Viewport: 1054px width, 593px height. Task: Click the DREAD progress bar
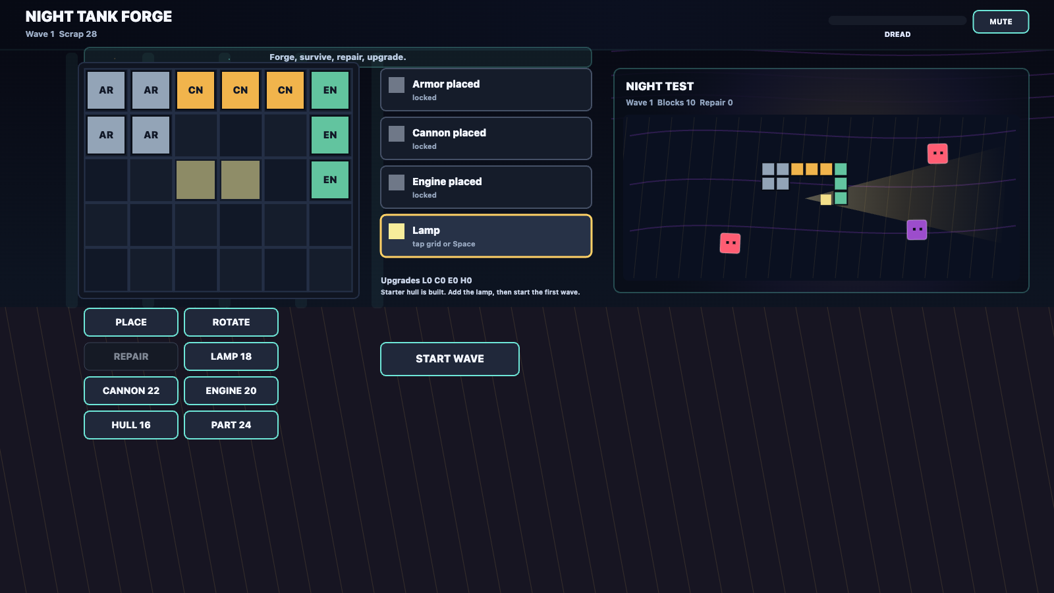(x=897, y=20)
